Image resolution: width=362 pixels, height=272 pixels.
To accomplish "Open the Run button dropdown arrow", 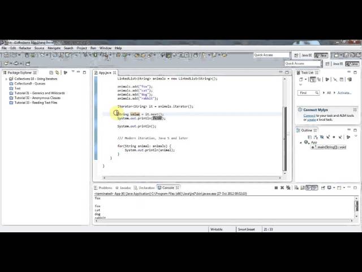I will tap(100, 55).
